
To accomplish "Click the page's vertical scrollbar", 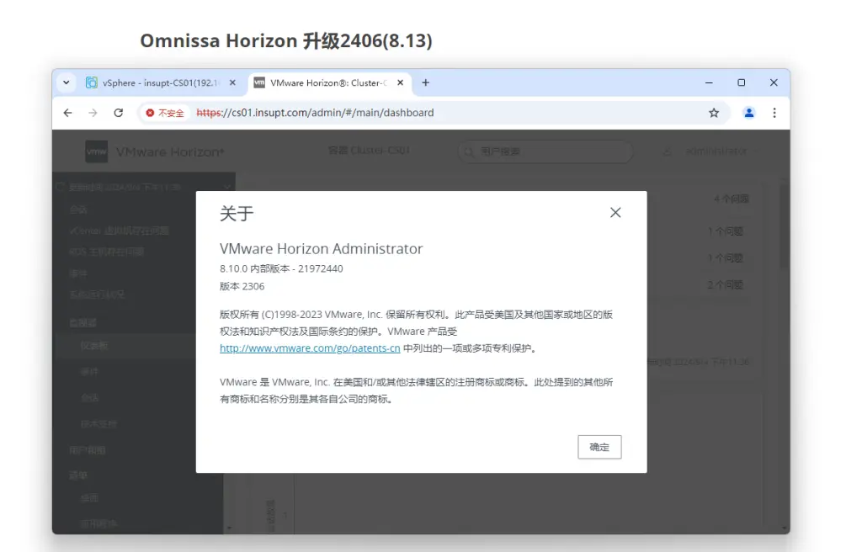I will click(784, 227).
